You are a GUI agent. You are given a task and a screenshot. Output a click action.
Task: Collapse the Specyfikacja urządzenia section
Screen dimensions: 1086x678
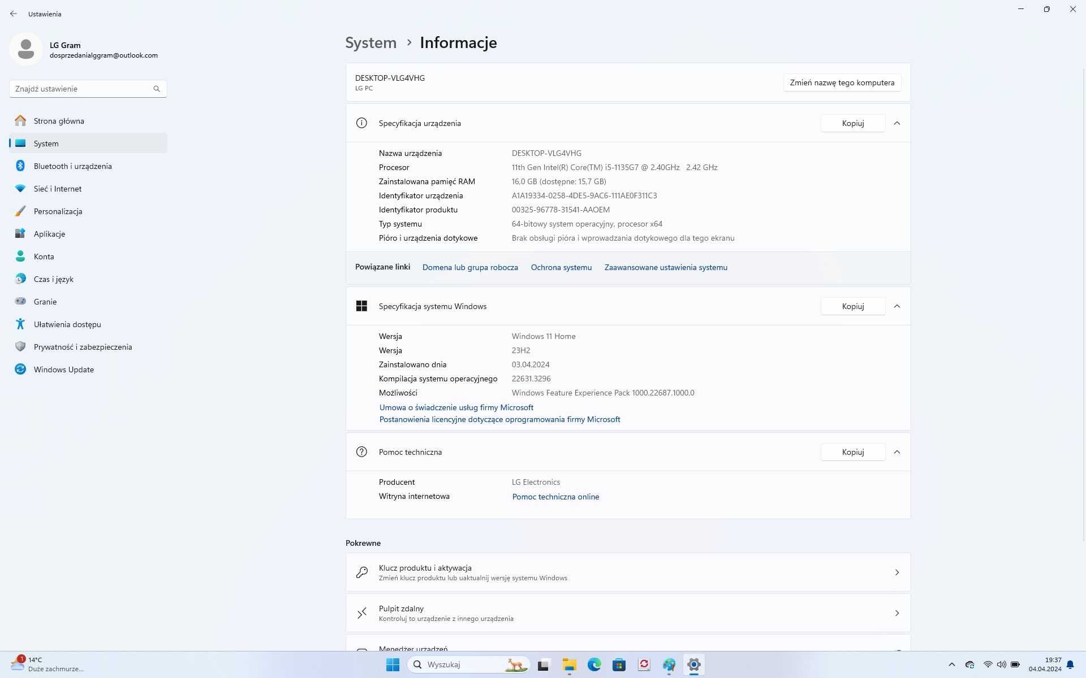897,123
